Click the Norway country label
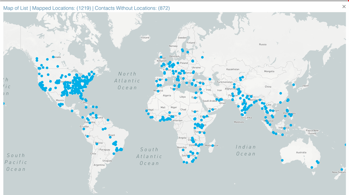The height and width of the screenshot is (195, 349). pos(173,46)
